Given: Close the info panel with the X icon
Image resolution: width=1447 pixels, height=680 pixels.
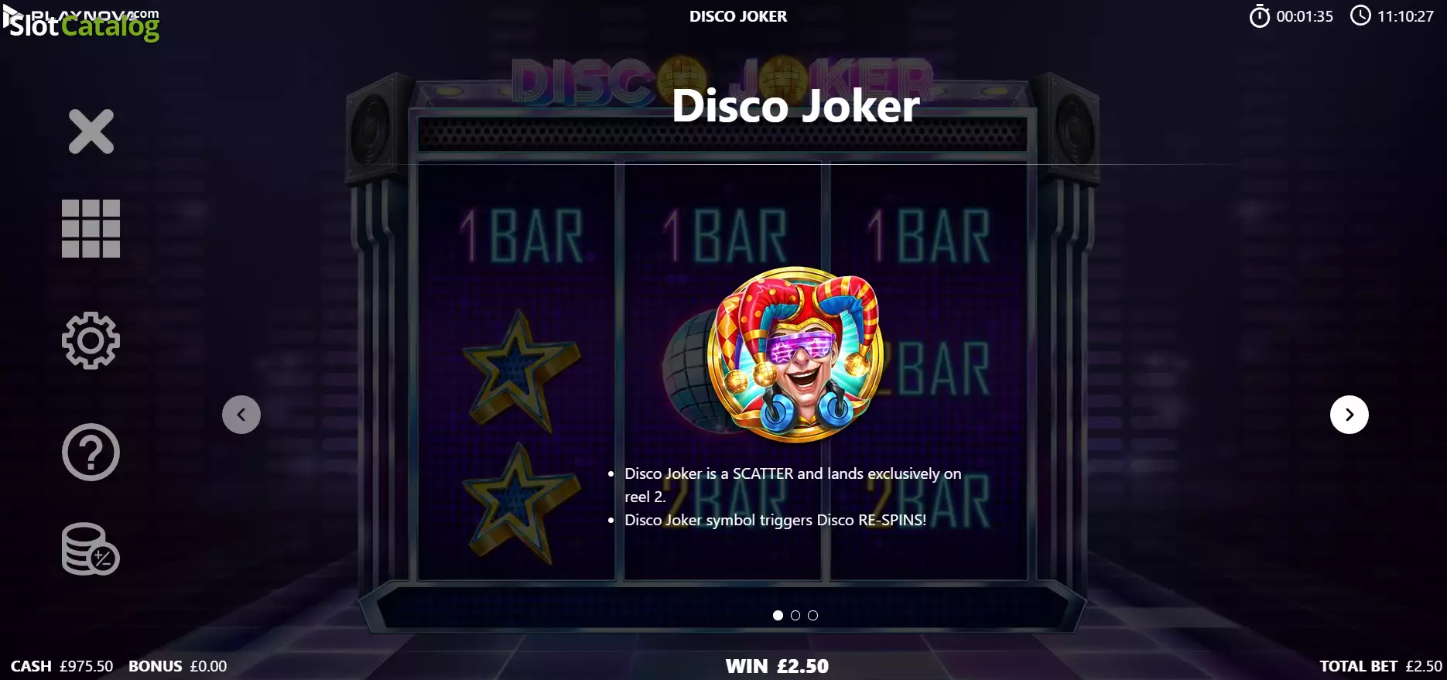Looking at the screenshot, I should (x=91, y=132).
